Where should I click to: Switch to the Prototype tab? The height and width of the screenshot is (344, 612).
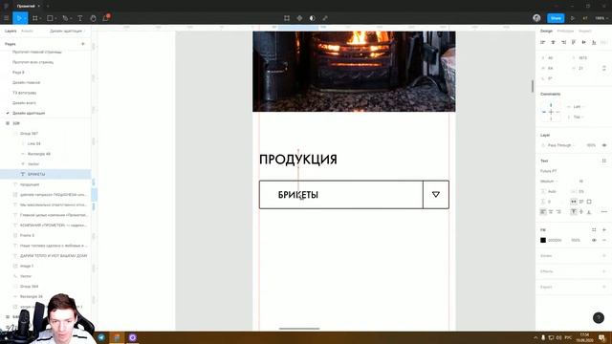coord(565,31)
